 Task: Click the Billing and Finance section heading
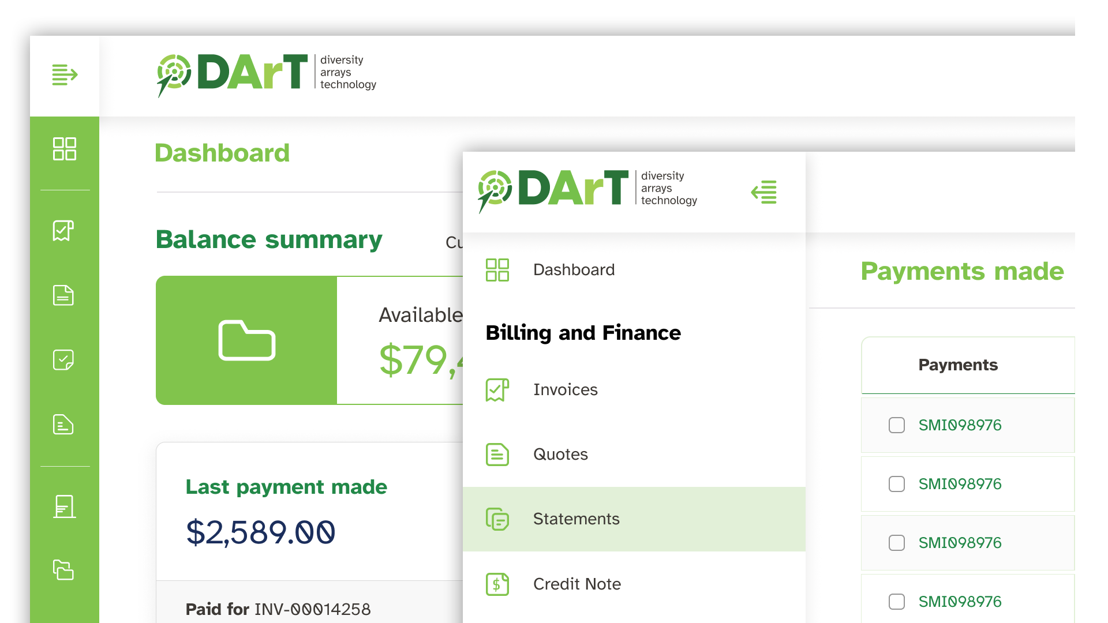(583, 333)
